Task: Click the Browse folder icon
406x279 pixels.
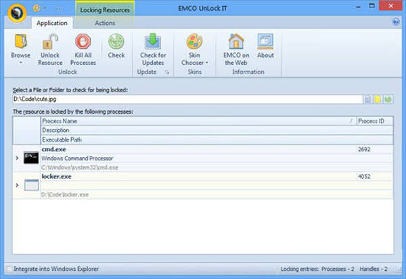Action: (x=21, y=41)
